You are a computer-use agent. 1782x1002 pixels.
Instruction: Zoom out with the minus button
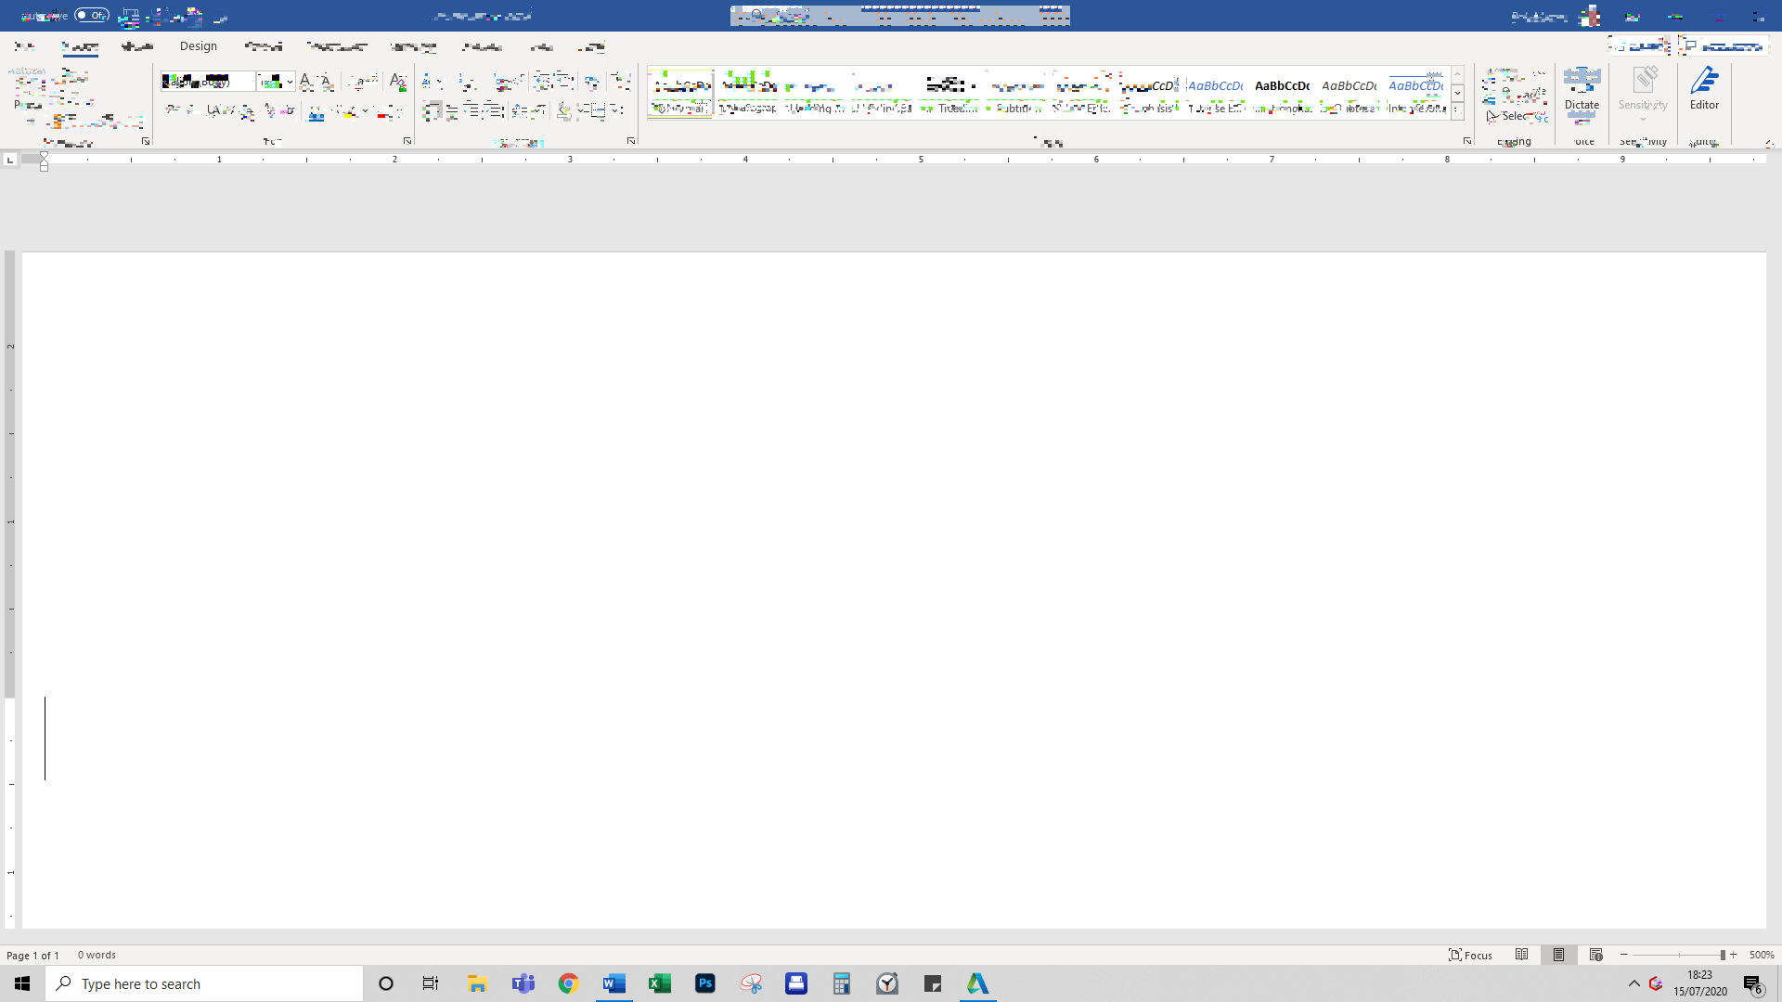[1623, 955]
